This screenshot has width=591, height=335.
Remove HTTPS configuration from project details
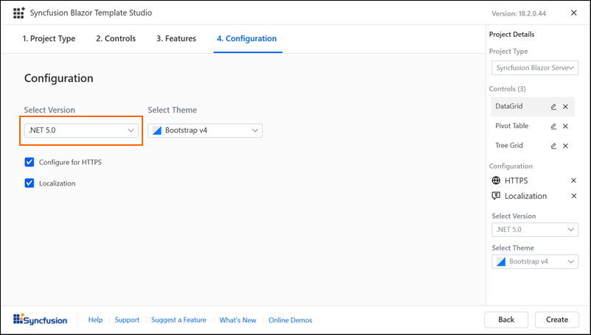[x=573, y=180]
